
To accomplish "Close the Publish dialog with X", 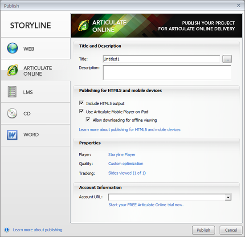I will (x=239, y=5).
